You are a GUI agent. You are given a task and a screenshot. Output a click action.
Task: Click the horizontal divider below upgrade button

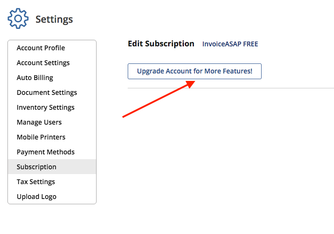[x=230, y=88]
